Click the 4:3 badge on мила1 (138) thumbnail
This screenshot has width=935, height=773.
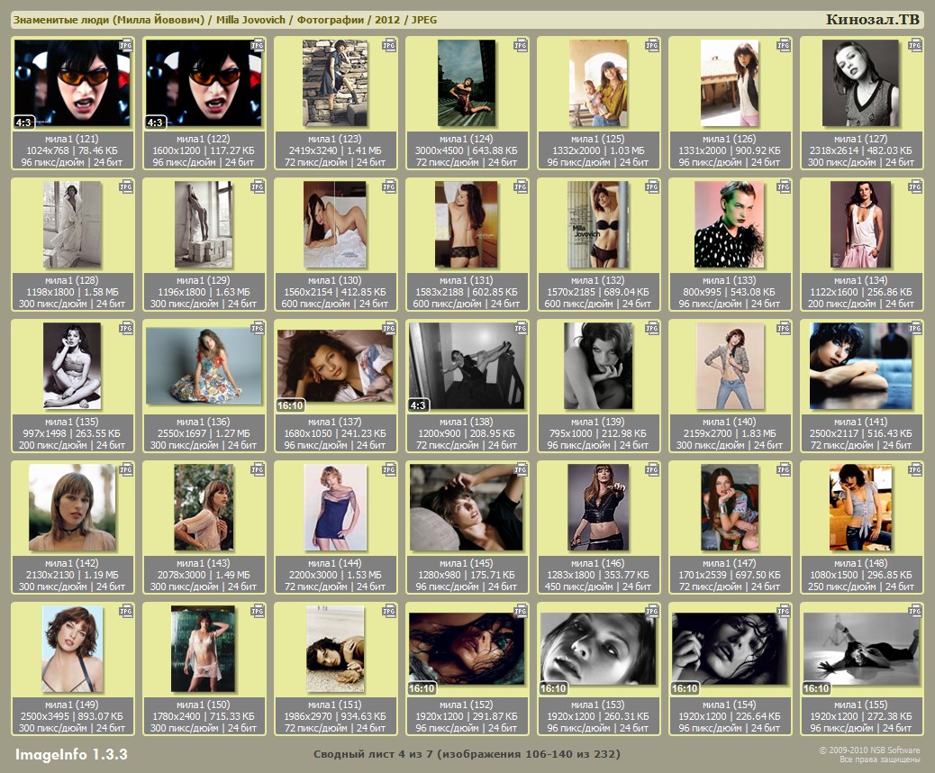[x=418, y=405]
